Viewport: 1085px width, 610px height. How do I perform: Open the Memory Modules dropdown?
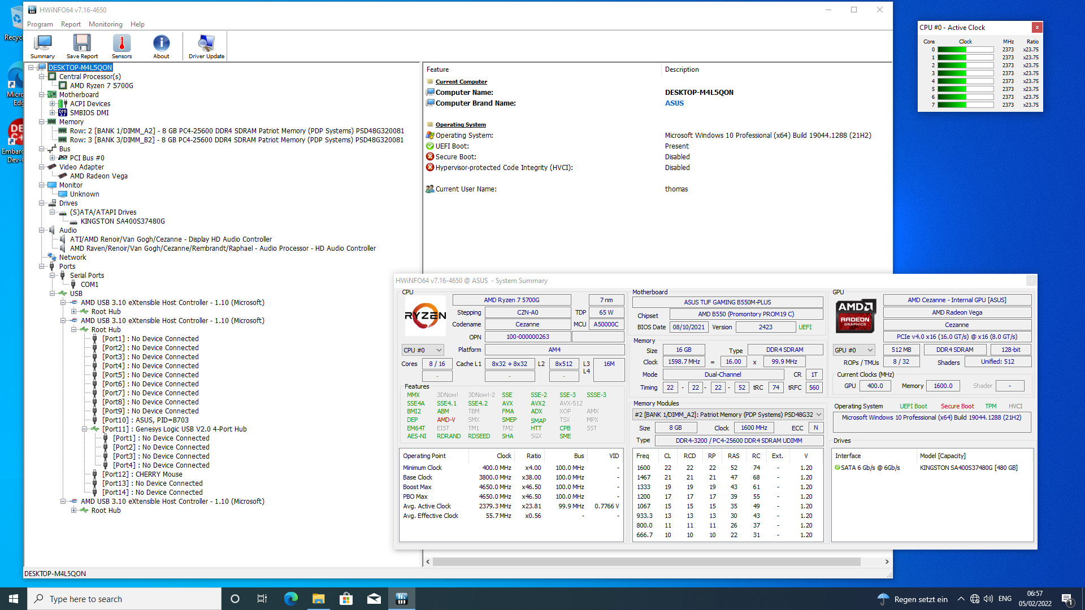pos(819,414)
